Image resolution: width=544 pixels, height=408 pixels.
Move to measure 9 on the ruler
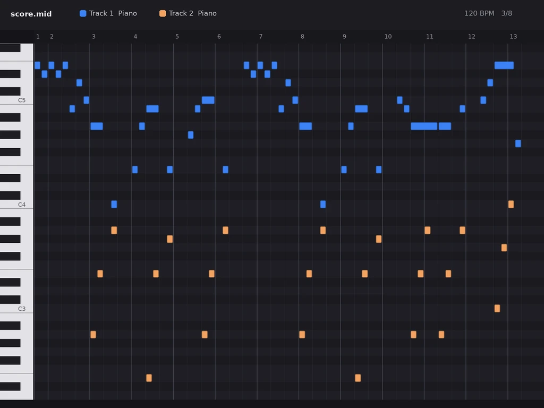click(344, 37)
